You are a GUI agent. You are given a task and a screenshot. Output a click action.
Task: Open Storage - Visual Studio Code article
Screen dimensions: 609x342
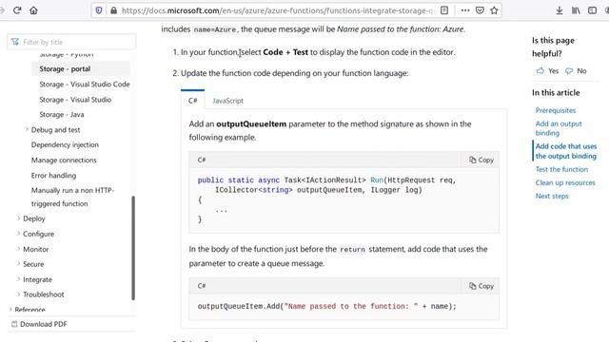(85, 85)
